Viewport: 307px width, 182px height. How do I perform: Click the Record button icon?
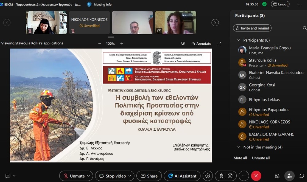pos(208,176)
